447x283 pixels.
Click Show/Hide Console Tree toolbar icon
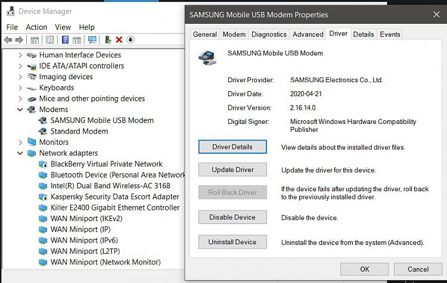click(35, 40)
